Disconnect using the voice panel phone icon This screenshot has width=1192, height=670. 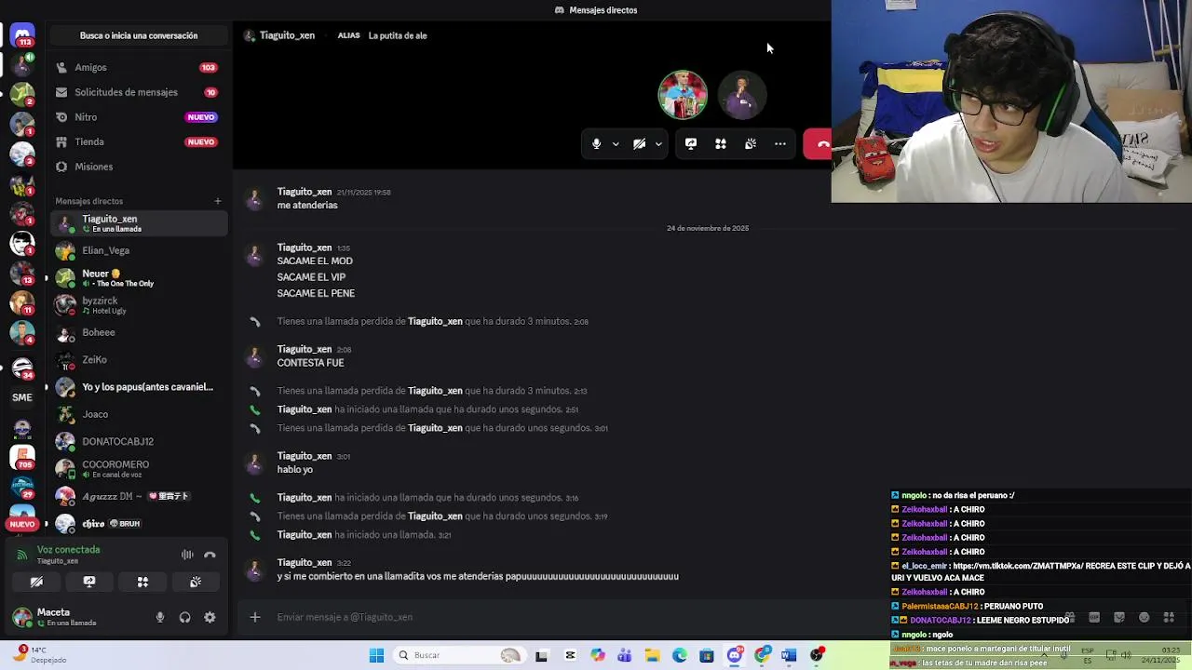click(x=210, y=556)
